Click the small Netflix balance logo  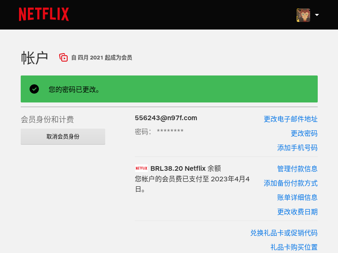pos(142,168)
